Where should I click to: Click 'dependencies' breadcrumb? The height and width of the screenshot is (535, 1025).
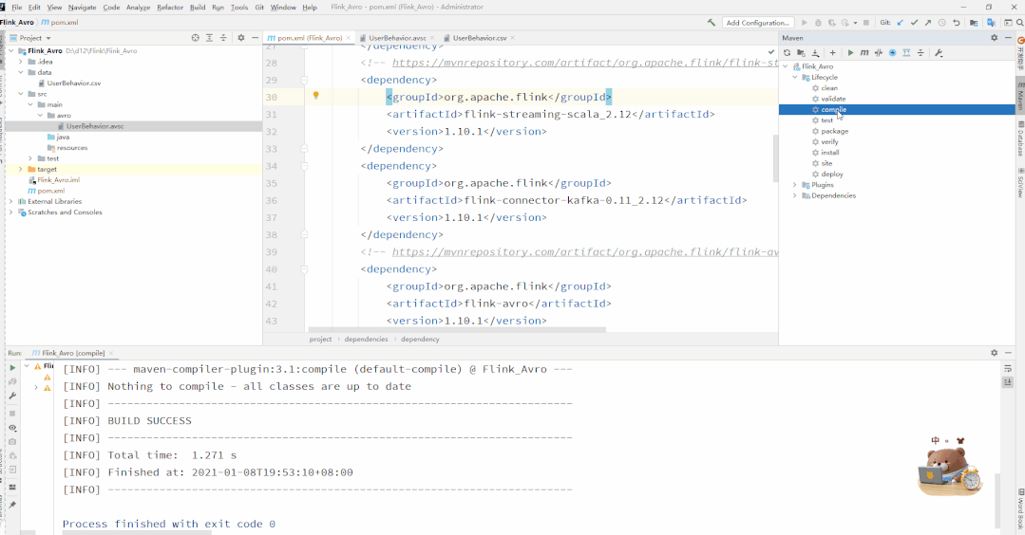point(366,340)
